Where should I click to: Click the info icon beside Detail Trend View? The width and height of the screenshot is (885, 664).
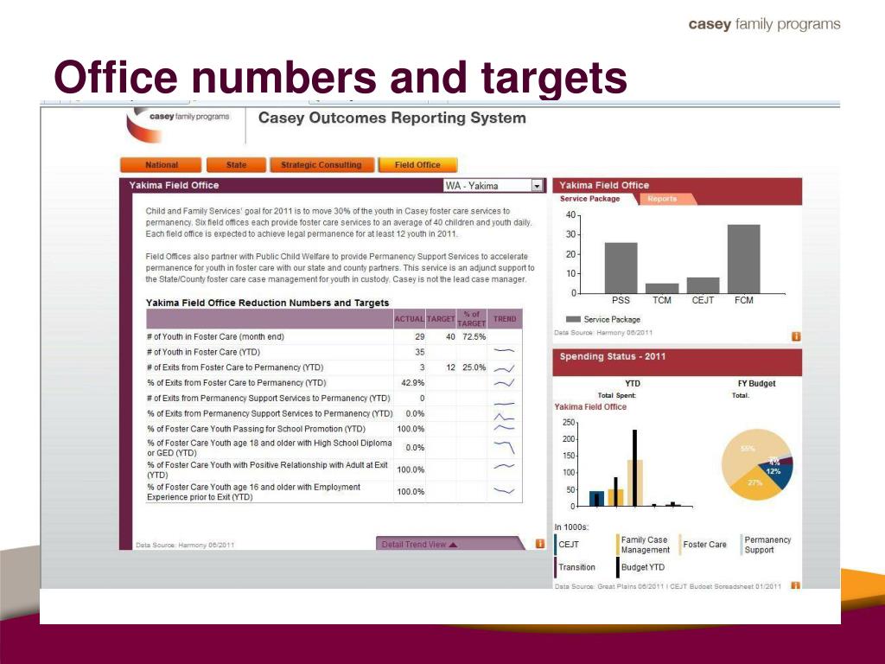click(x=540, y=544)
